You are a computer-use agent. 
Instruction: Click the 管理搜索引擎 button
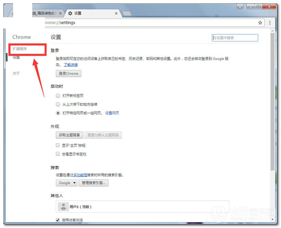(94, 183)
